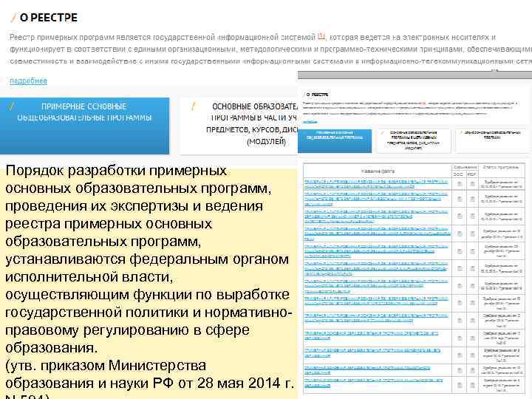Click the small "подробнее" link in the inset screenshot
Viewport: 532px width, 399px height.
[x=310, y=121]
